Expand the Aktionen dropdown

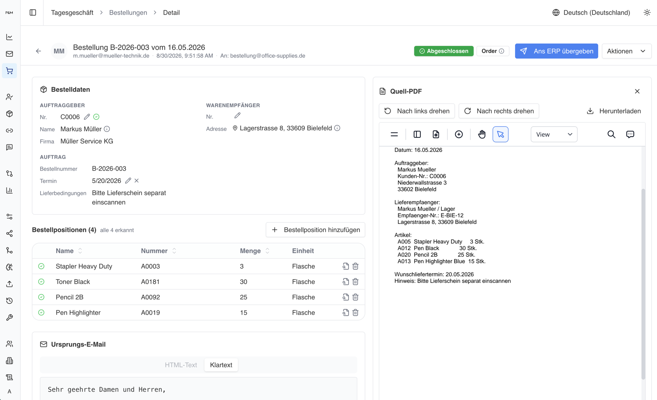[x=626, y=51]
